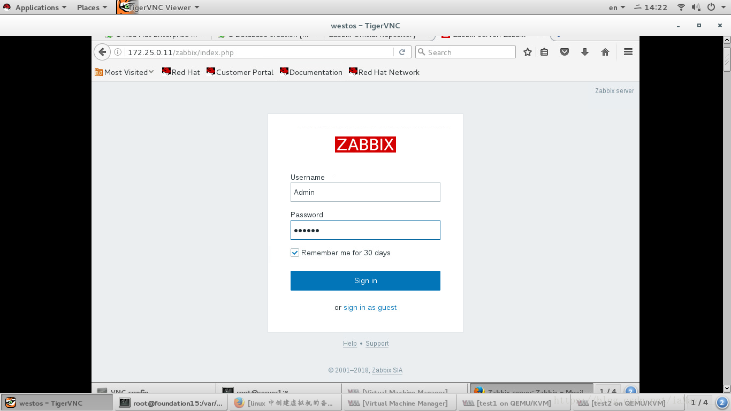The height and width of the screenshot is (411, 731).
Task: Open the Zabbix SIA copyright link
Action: [387, 370]
